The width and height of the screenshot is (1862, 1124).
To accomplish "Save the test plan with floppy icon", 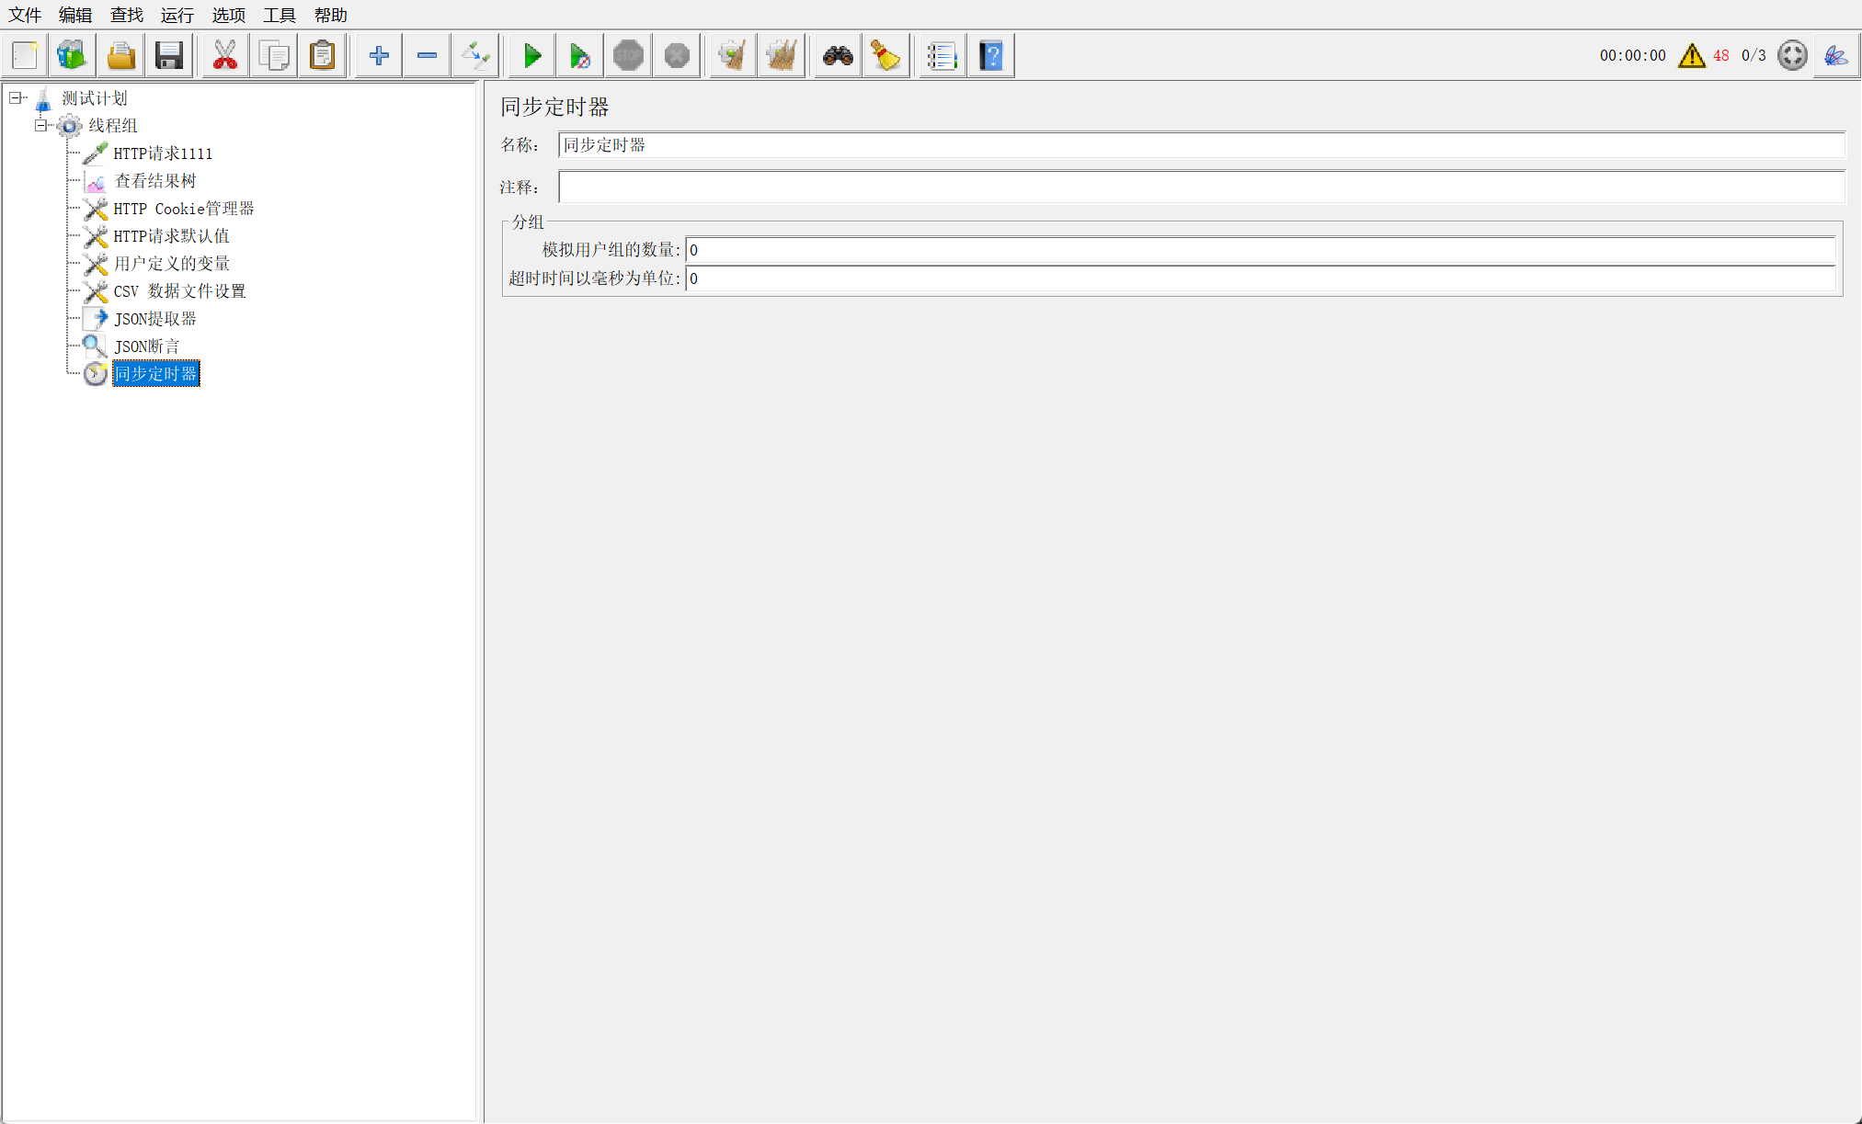I will 170,56.
